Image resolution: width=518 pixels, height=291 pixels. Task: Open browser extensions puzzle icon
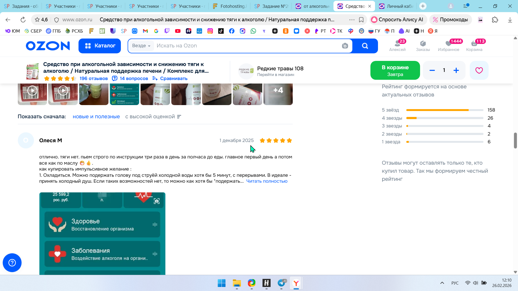click(x=495, y=20)
